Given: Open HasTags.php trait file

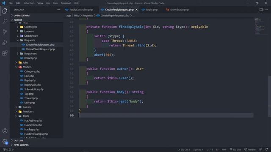Looking at the screenshot, I should coord(31,130).
